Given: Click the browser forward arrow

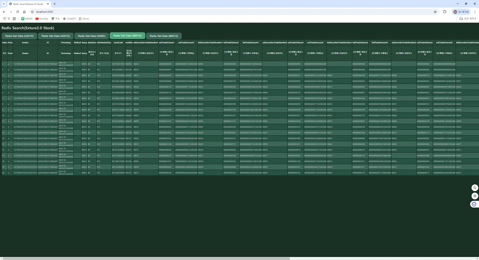Looking at the screenshot, I should (x=11, y=12).
